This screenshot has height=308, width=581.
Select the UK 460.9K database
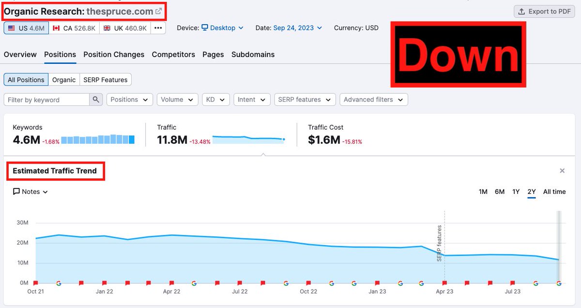click(125, 28)
